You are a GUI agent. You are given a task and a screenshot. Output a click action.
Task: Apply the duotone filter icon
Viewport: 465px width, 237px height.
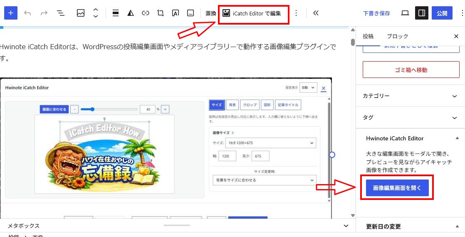131,13
